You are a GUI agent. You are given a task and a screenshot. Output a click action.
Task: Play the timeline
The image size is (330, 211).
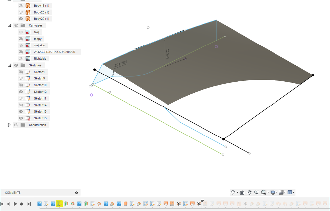(16, 204)
